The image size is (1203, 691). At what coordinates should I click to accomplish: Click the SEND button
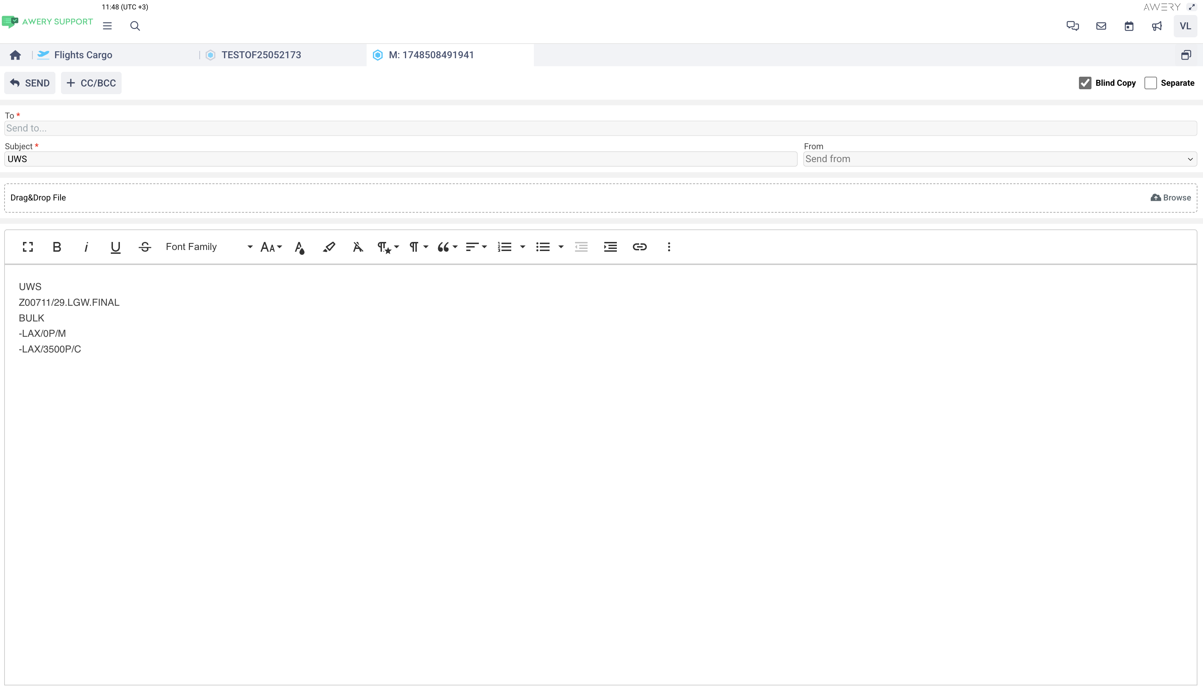pos(30,83)
